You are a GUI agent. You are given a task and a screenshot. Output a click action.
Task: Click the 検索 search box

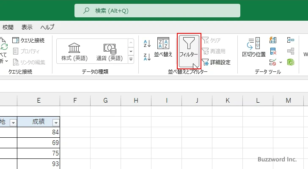[157, 11]
